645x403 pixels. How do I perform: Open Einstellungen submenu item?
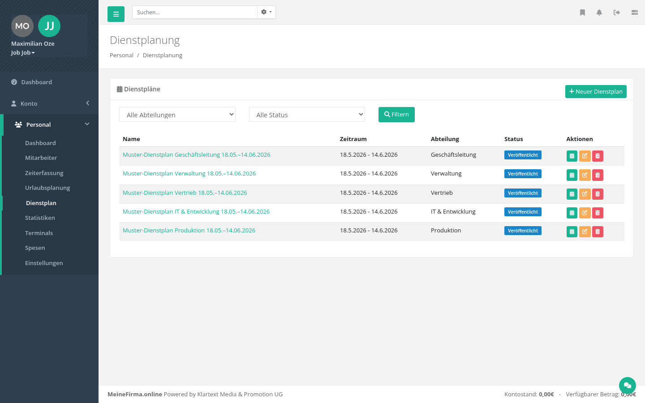(44, 263)
